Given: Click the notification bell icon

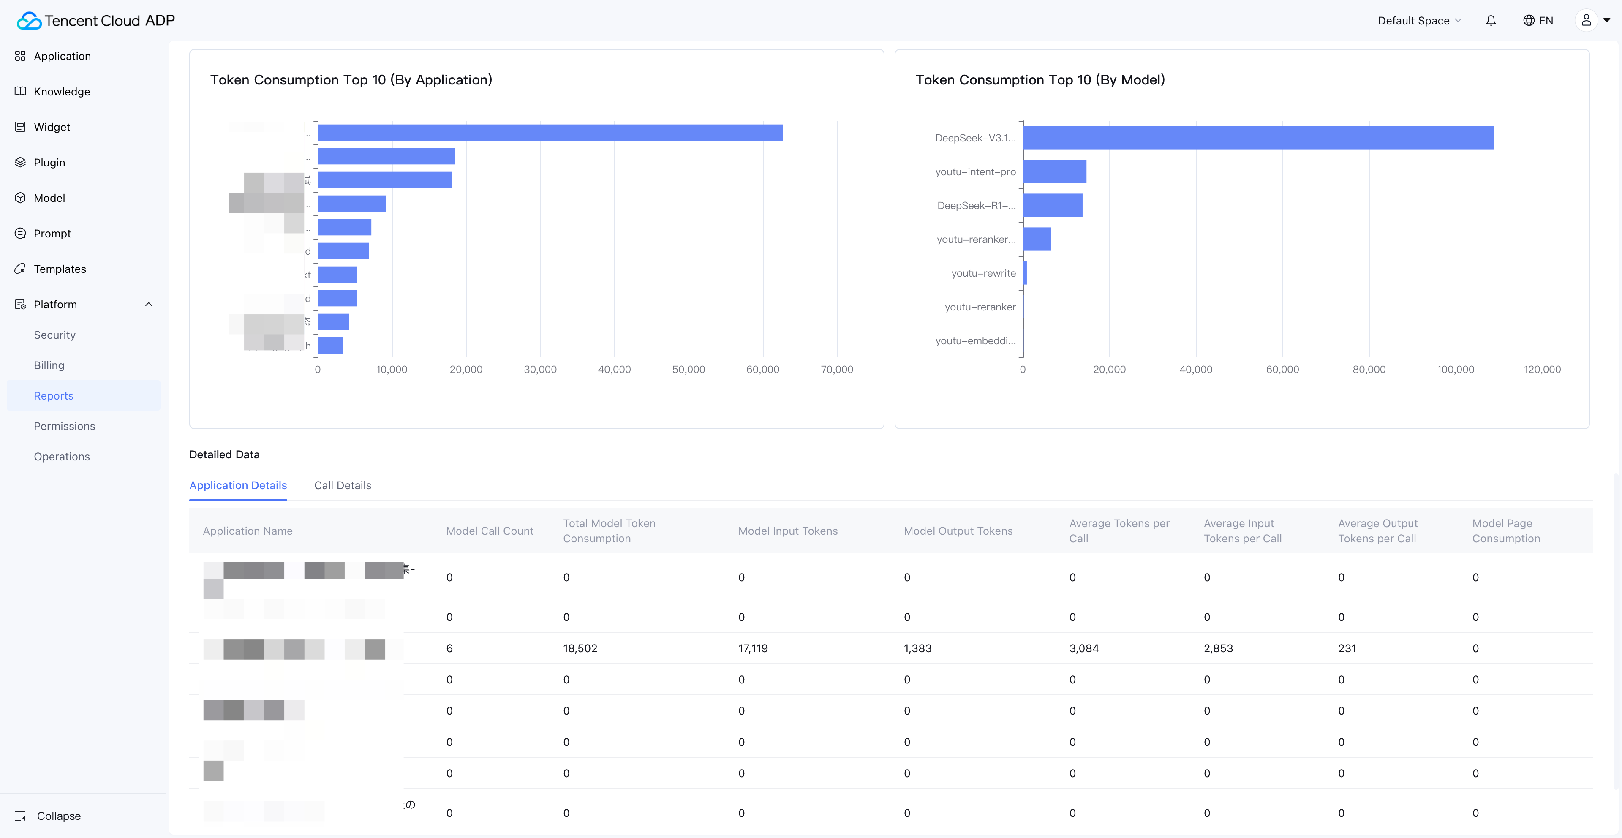Looking at the screenshot, I should click(1490, 21).
